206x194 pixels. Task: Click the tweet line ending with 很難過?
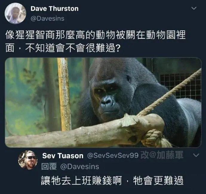pyautogui.click(x=63, y=48)
